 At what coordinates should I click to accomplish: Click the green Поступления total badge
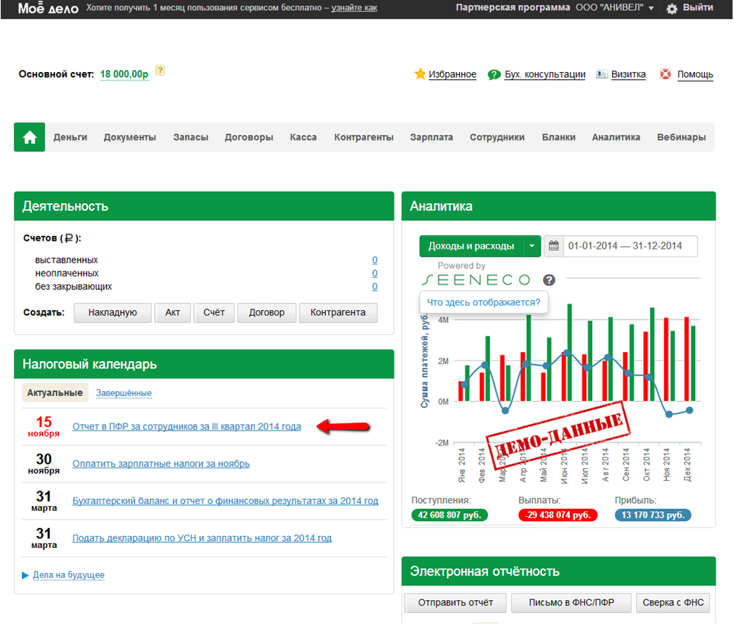tap(449, 515)
